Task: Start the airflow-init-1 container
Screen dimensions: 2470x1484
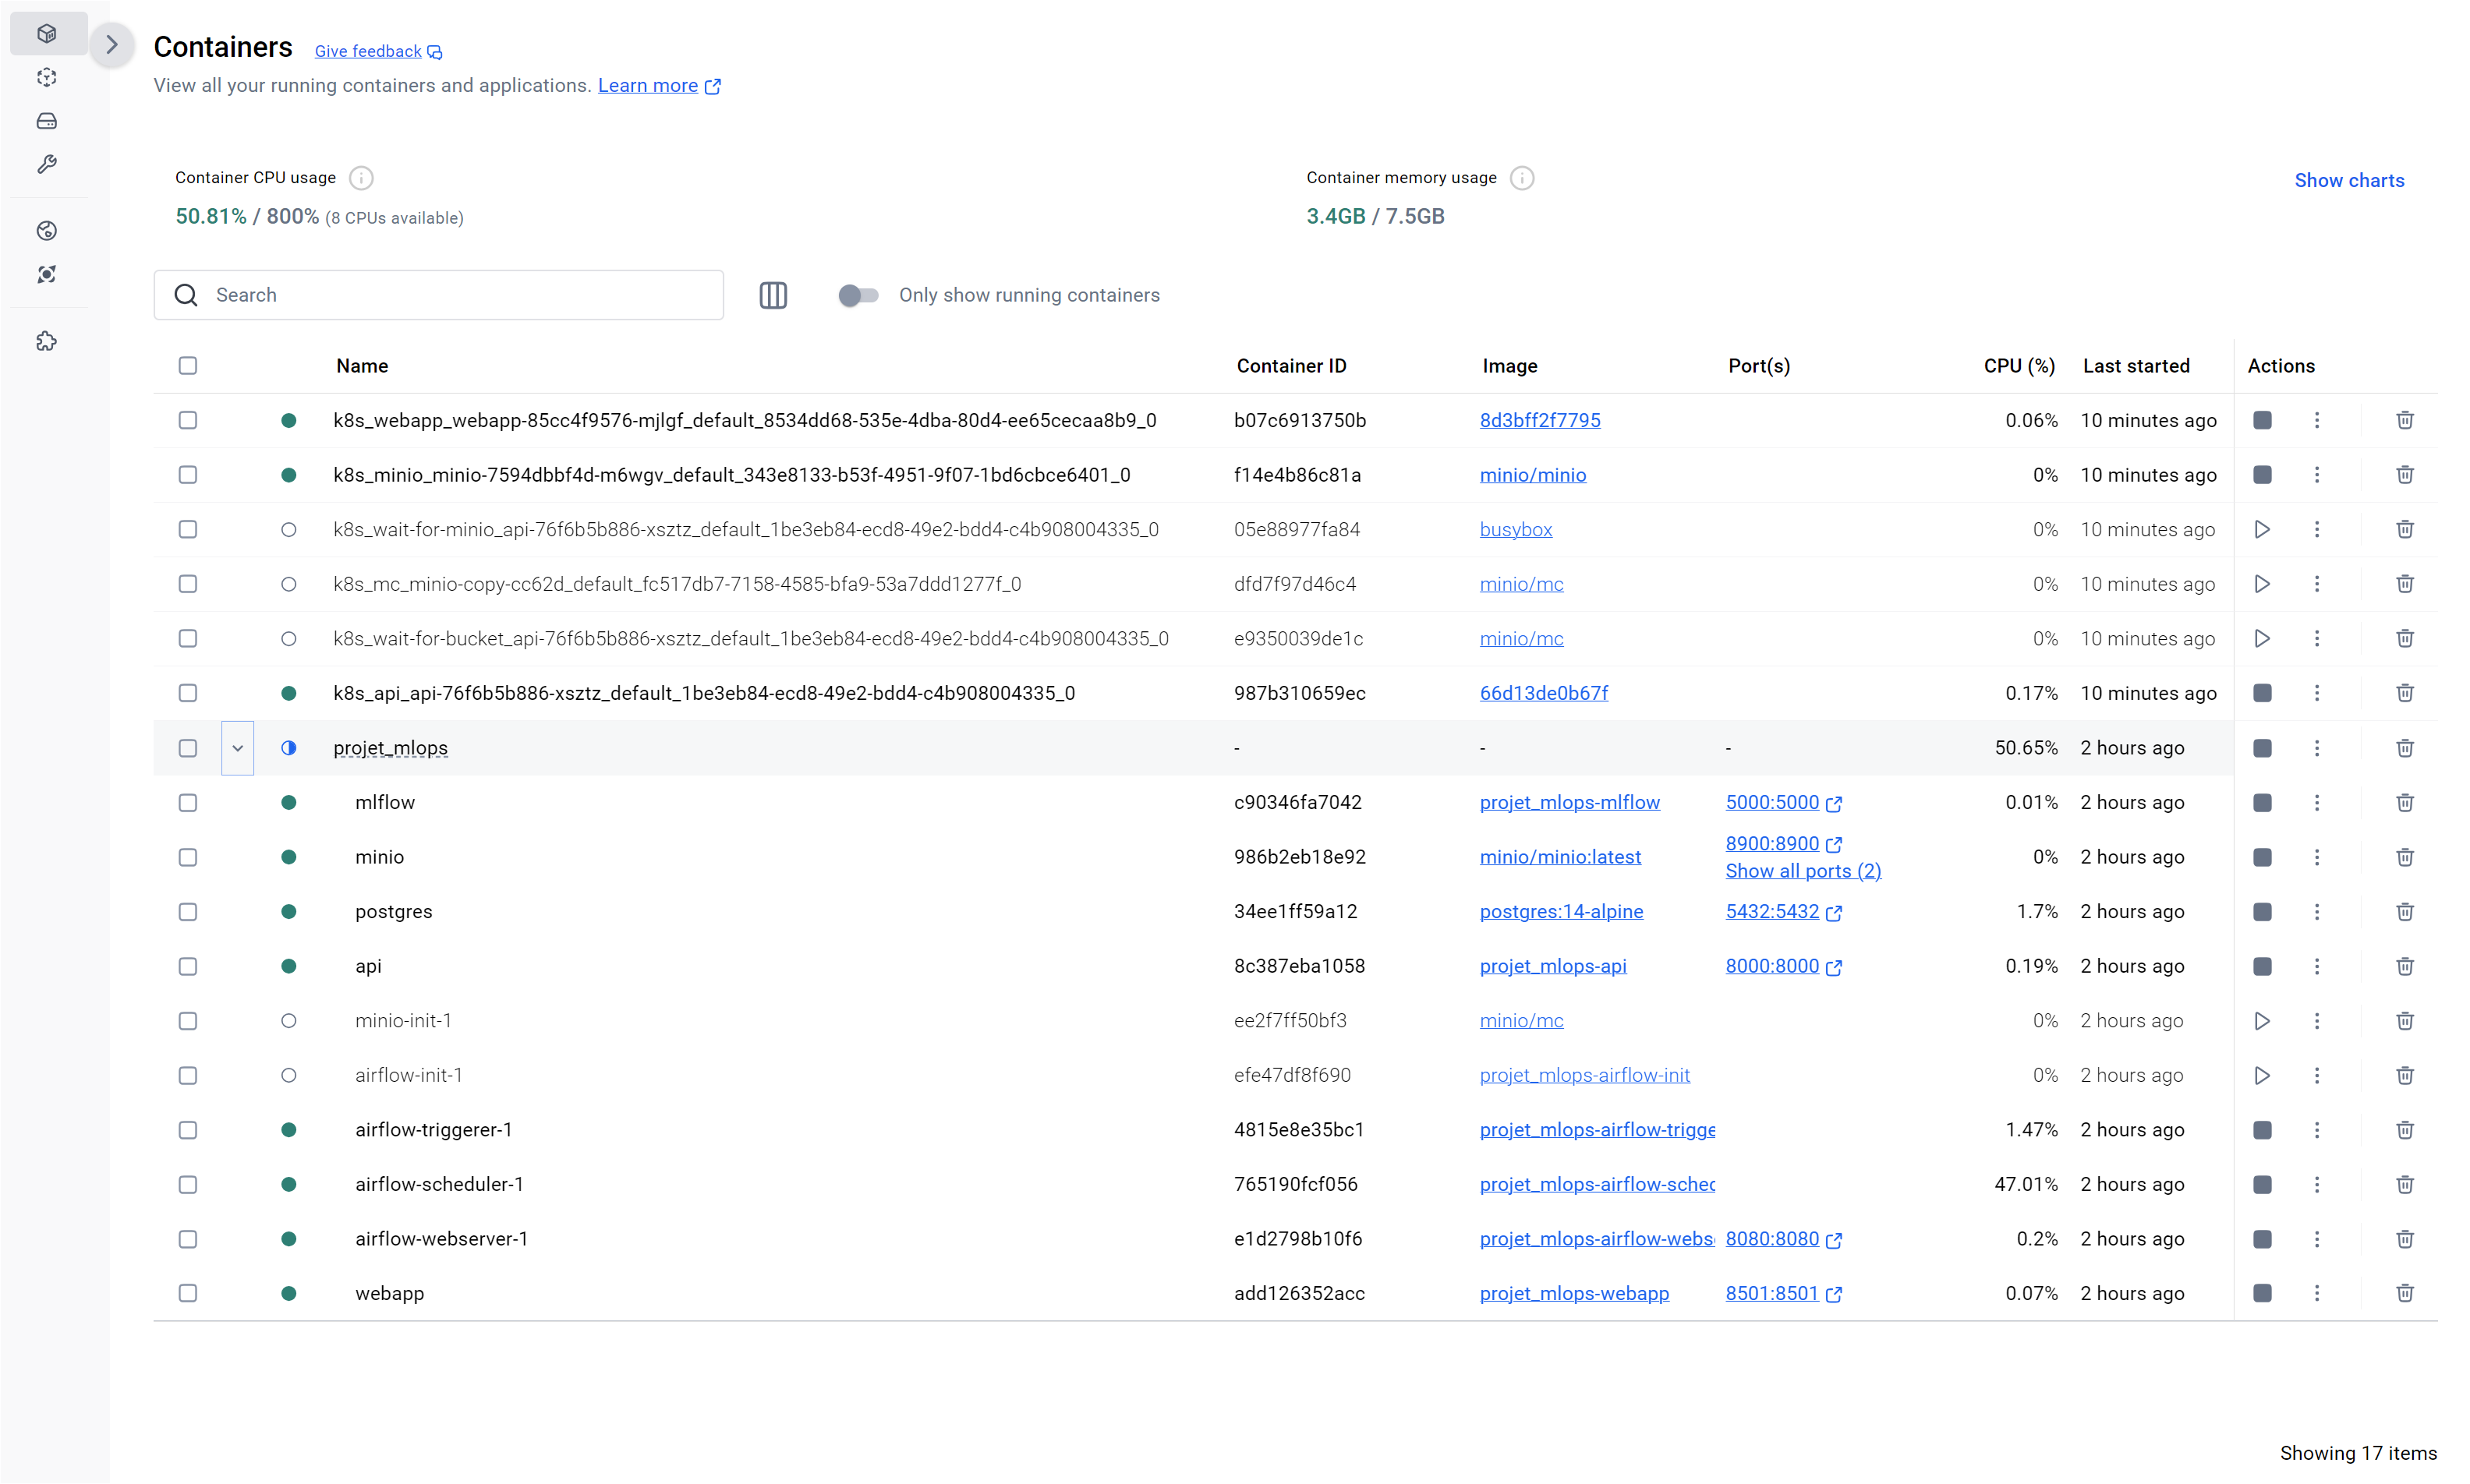Action: pos(2263,1075)
